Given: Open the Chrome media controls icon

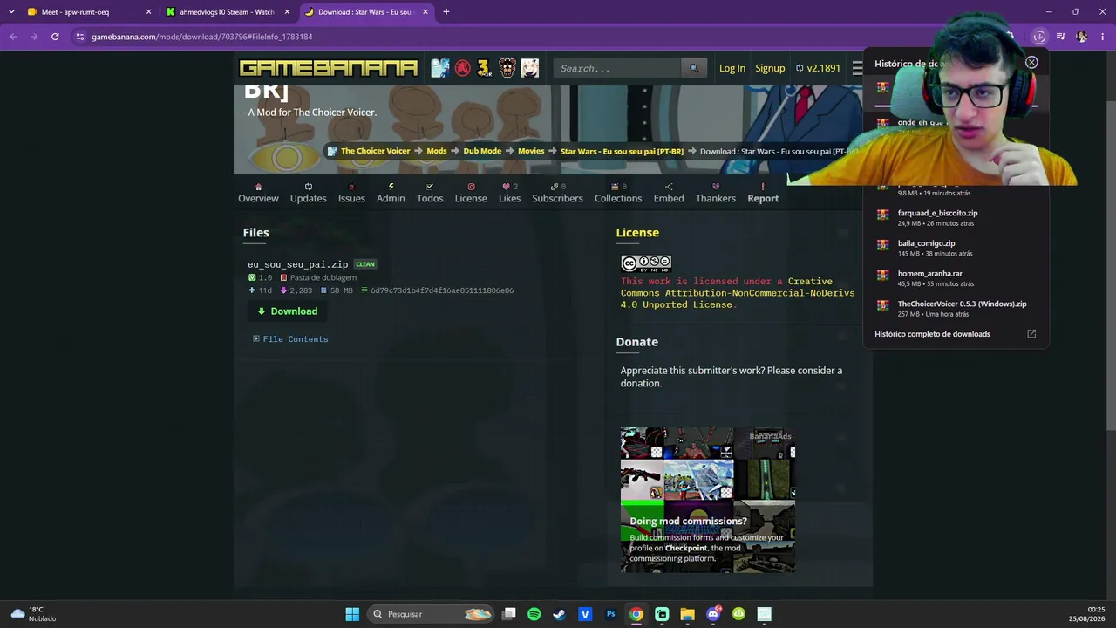Looking at the screenshot, I should (x=1061, y=37).
